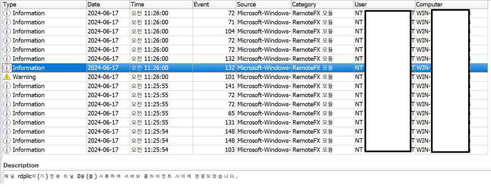Click the Information icon in the event 104 row
491x187 pixels.
click(7, 31)
